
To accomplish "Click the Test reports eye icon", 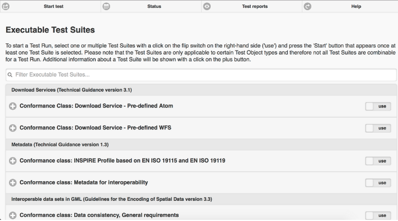I will tap(207, 6).
